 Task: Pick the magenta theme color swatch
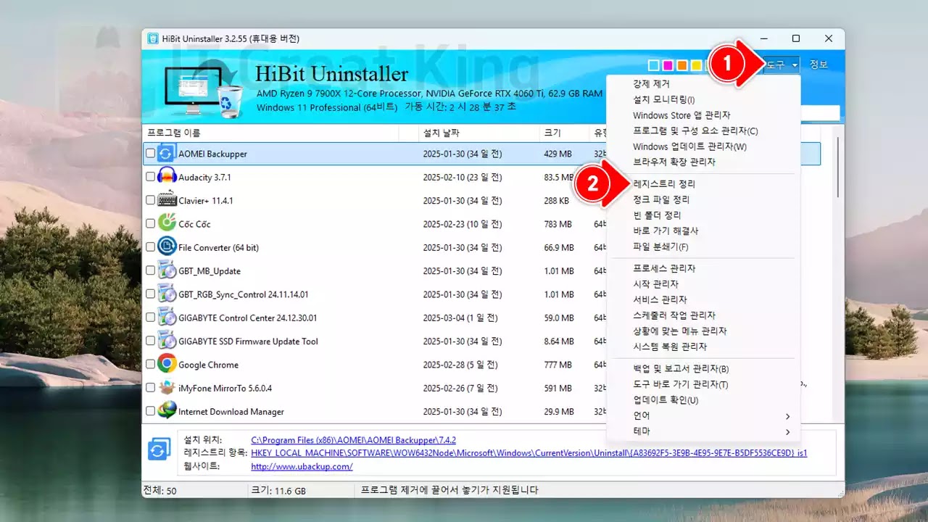coord(668,65)
